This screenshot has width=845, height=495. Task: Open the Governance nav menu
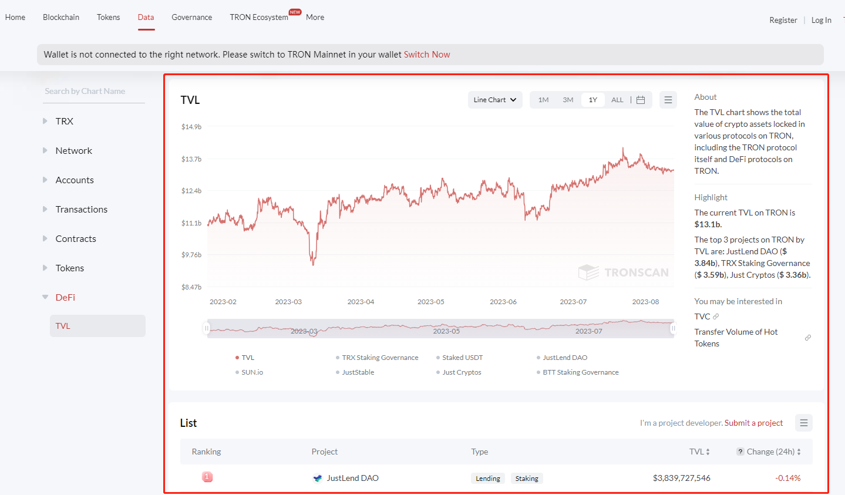pyautogui.click(x=192, y=17)
